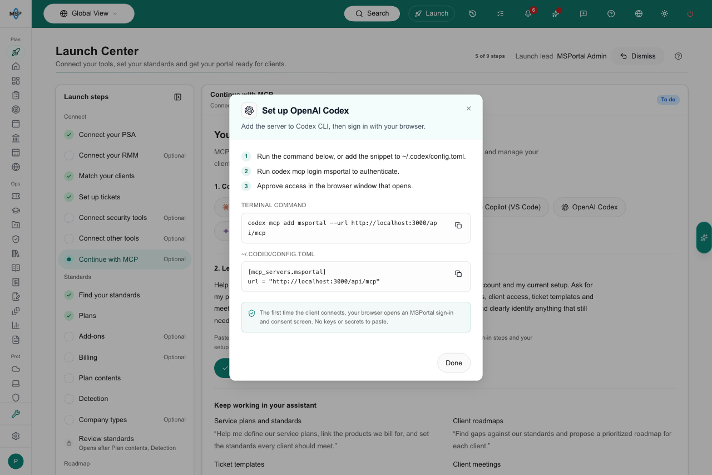
Task: Copy the config.toml snippet
Action: [x=458, y=274]
